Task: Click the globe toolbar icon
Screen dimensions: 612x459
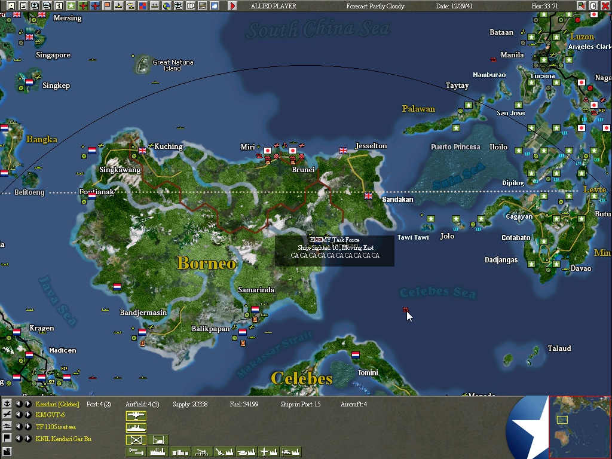Action: click(167, 6)
